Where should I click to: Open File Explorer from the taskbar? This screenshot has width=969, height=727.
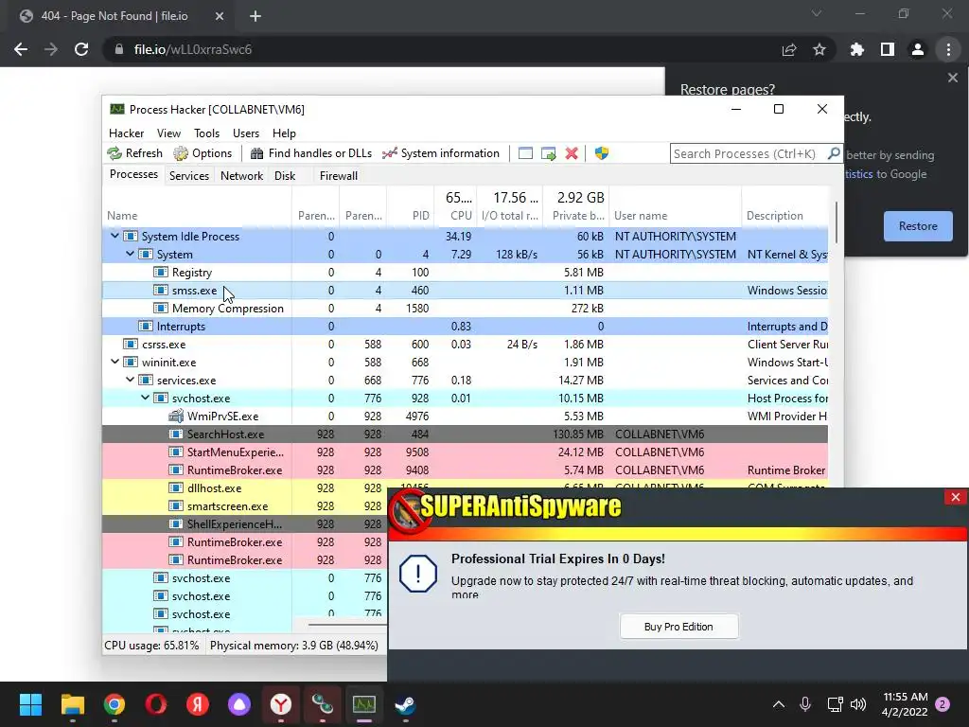tap(72, 704)
